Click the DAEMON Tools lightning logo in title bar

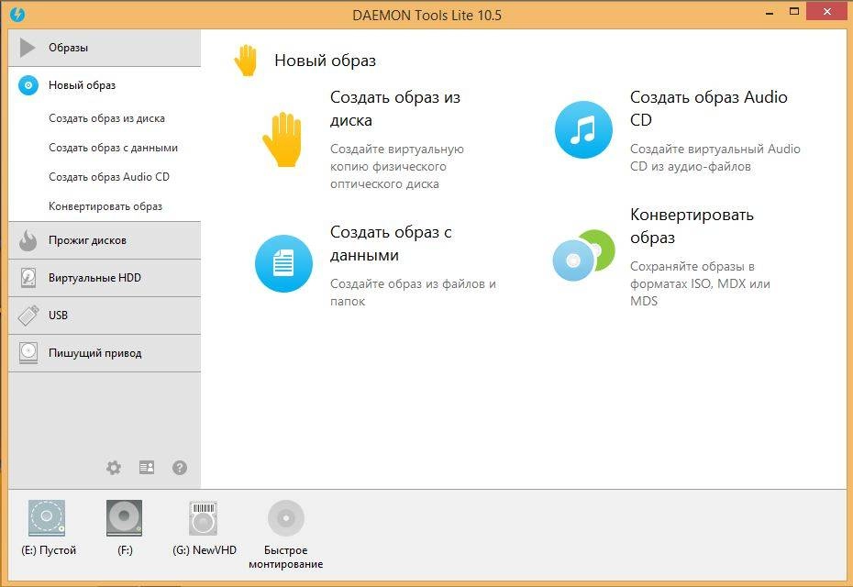(x=17, y=14)
